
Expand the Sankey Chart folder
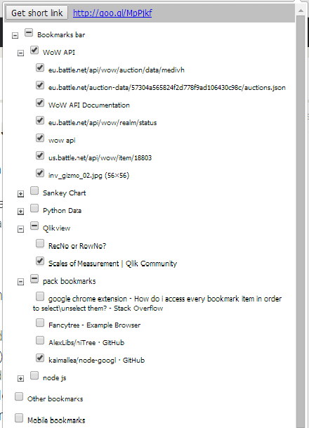21,194
